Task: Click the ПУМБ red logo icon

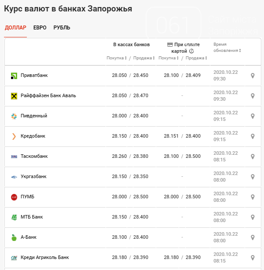Action: [x=14, y=197]
